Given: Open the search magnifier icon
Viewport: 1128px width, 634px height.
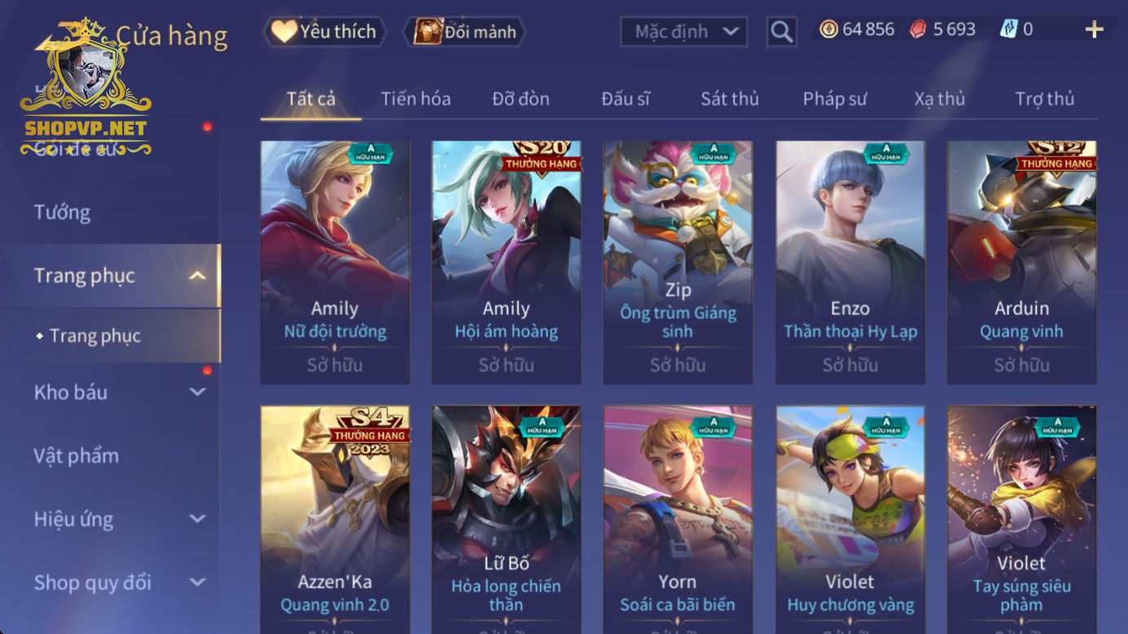Looking at the screenshot, I should coord(781,32).
